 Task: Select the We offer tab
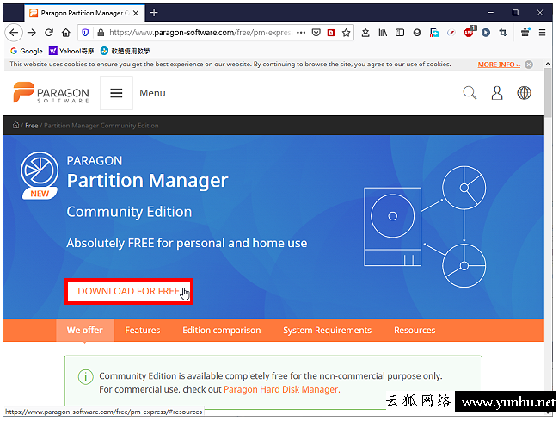coord(85,330)
